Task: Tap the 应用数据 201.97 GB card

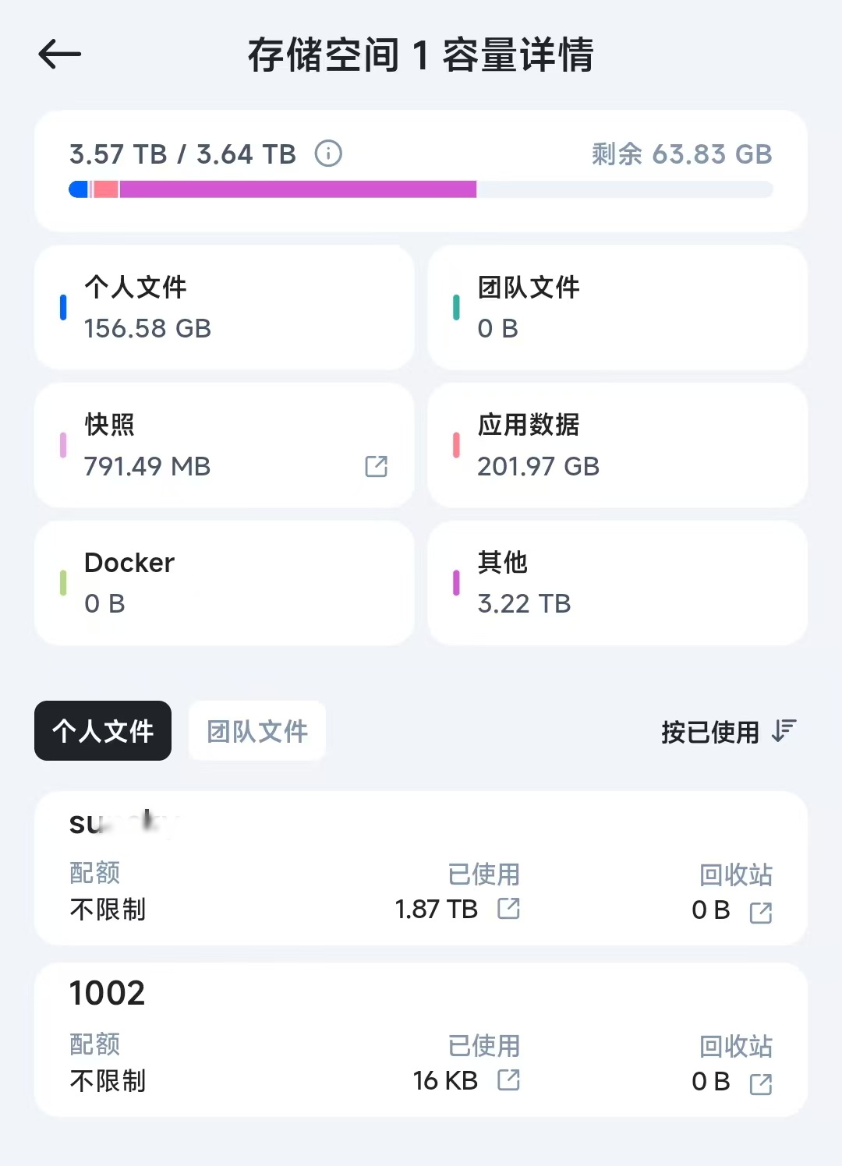Action: [x=617, y=445]
